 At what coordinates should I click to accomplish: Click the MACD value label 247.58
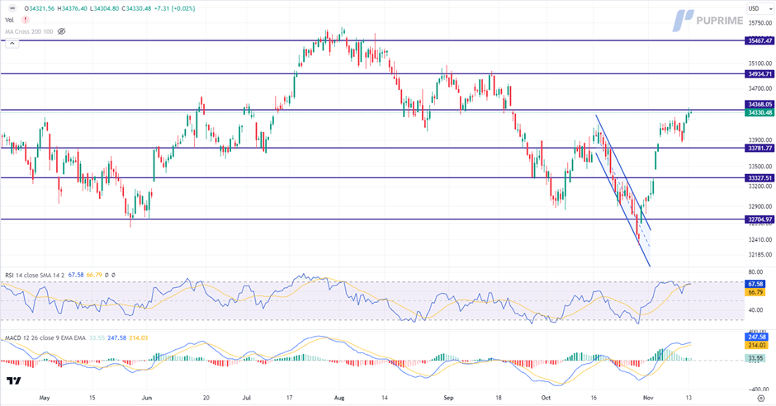755,337
